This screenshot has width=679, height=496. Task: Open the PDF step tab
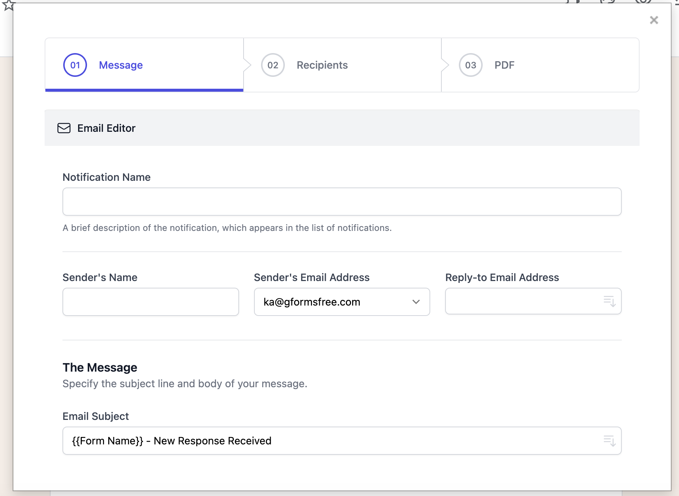[504, 65]
